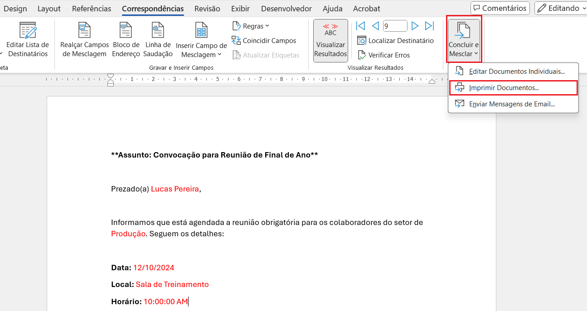Click Linha de Saudação
The image size is (587, 311).
(158, 39)
